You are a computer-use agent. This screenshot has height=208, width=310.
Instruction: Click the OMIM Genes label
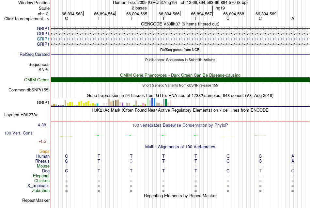pyautogui.click(x=37, y=80)
